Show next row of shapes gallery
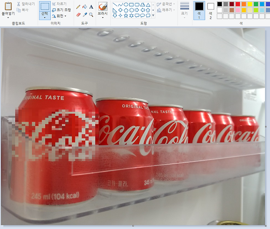 click(x=153, y=10)
